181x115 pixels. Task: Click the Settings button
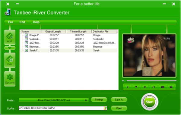[99, 100]
